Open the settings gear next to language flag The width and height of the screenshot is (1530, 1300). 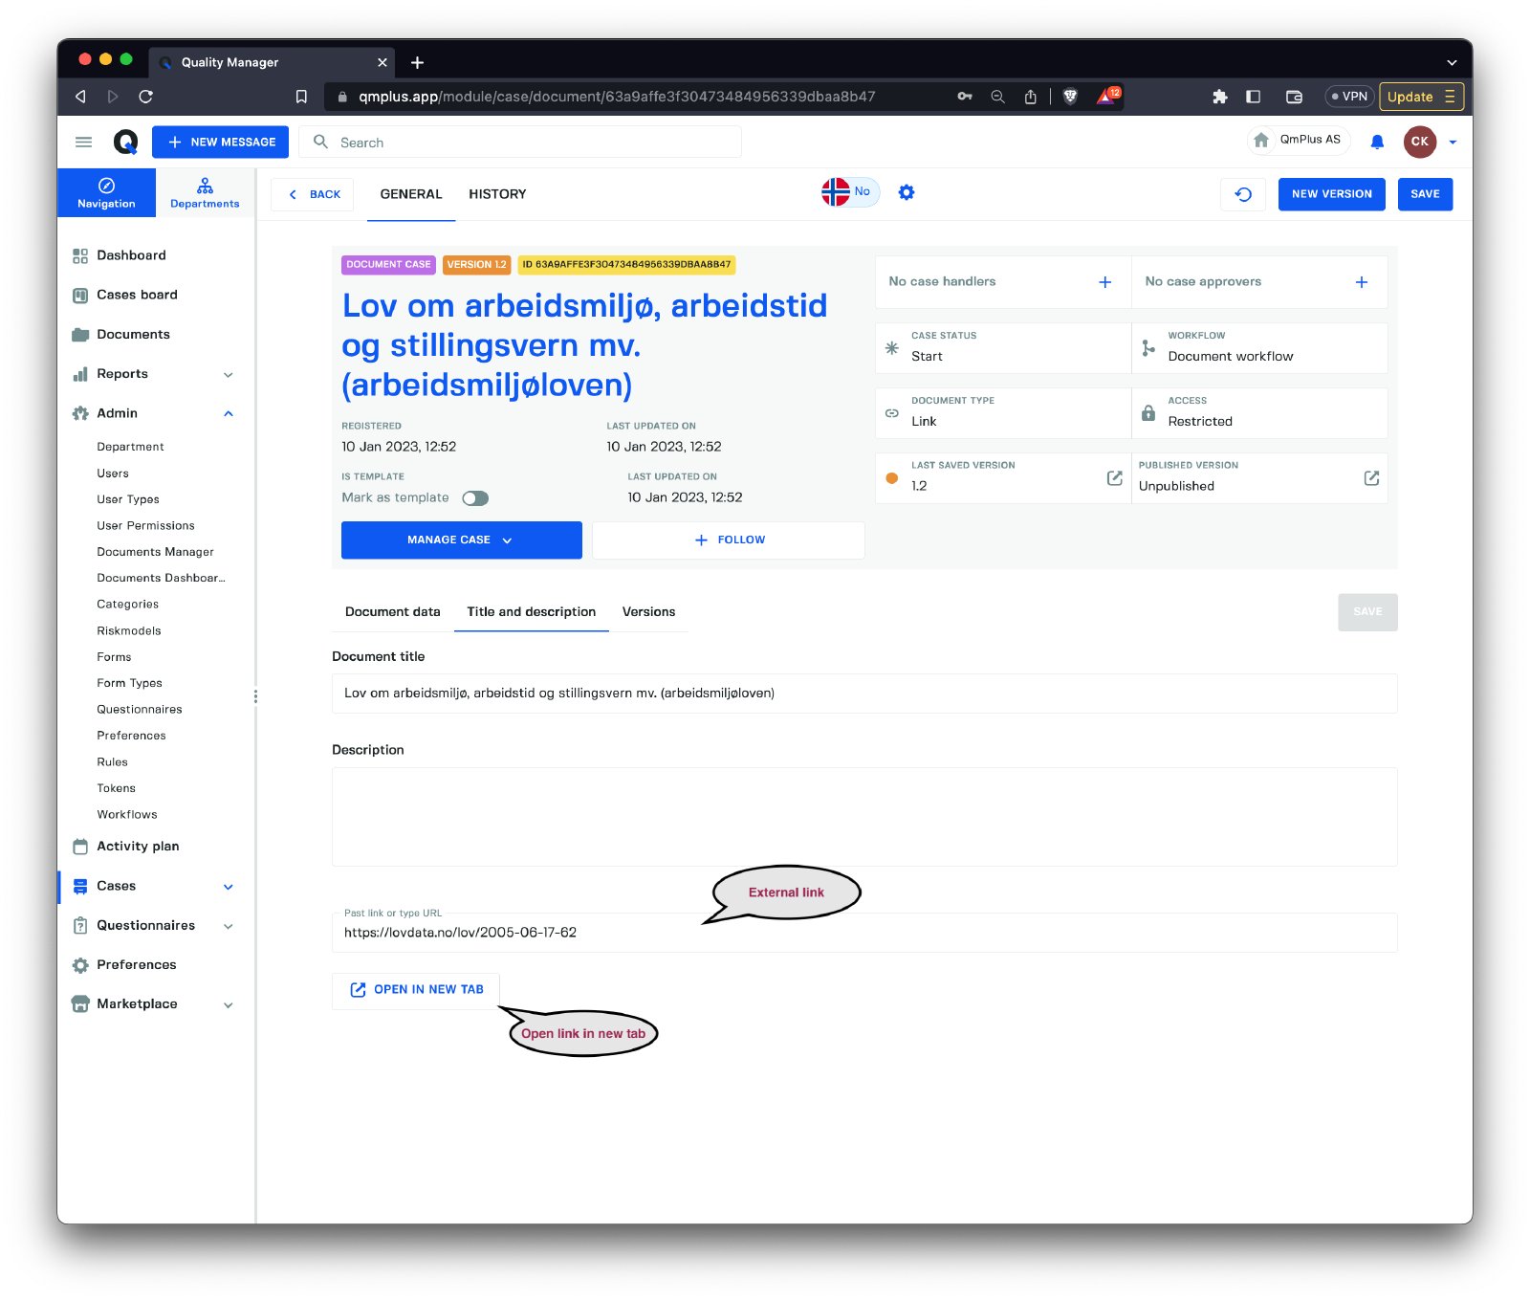907,193
